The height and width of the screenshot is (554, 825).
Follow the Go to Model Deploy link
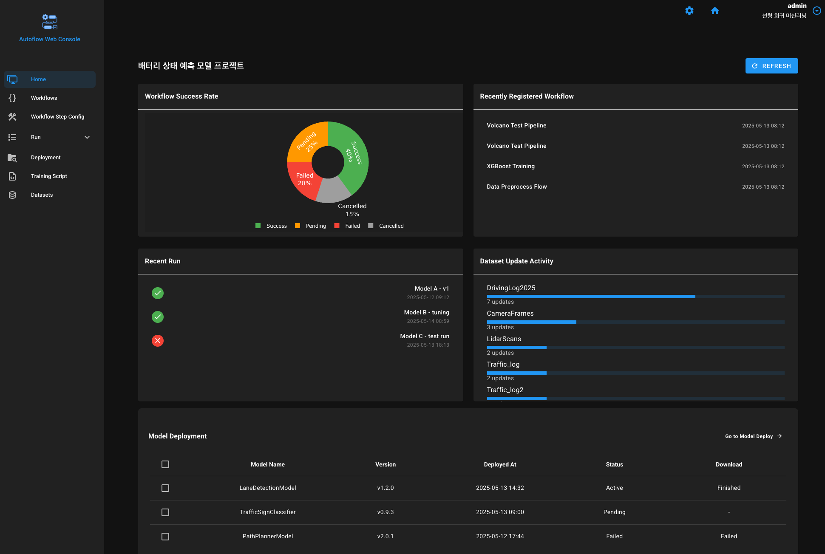(753, 436)
